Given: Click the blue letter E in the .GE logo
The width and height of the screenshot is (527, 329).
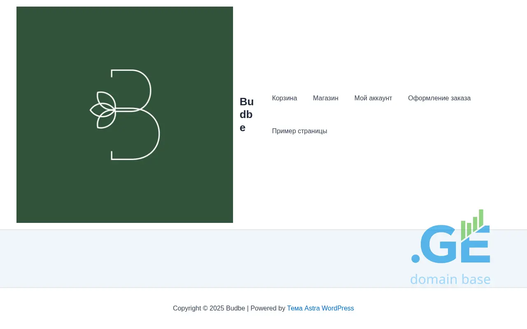Looking at the screenshot, I should [478, 247].
